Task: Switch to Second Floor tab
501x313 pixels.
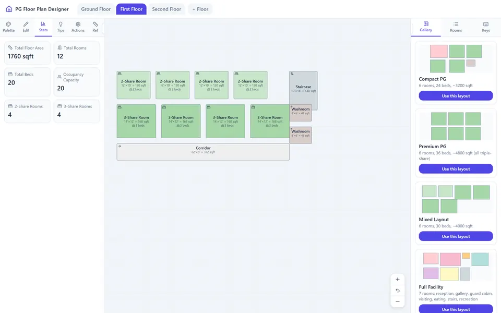Action: pyautogui.click(x=166, y=9)
